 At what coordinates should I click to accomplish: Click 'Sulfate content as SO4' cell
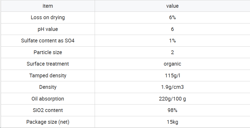48,41
